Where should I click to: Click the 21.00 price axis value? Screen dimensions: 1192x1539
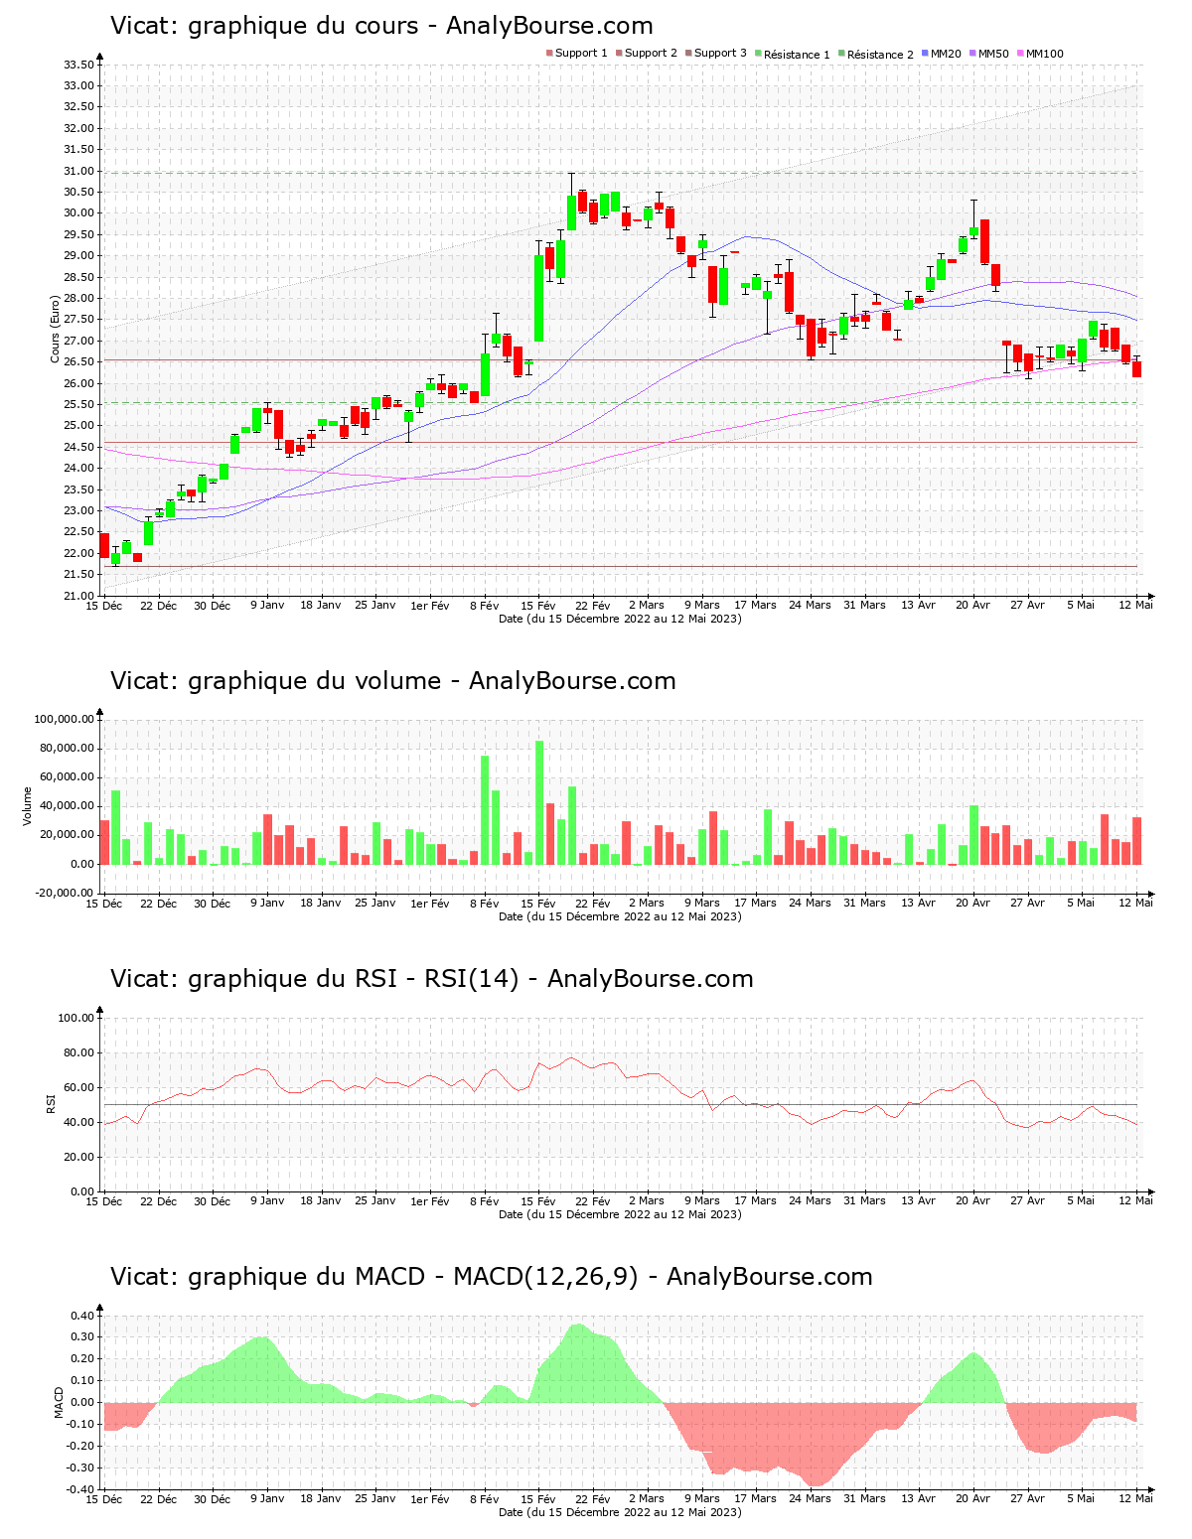(x=79, y=596)
